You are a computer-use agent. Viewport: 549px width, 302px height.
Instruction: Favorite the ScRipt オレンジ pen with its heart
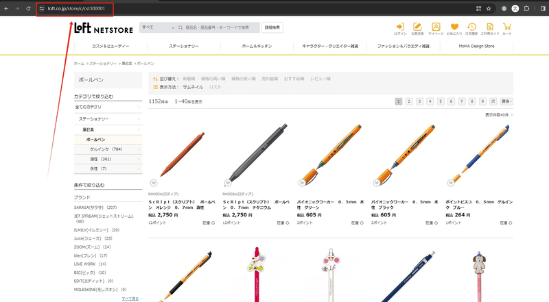[x=153, y=183]
